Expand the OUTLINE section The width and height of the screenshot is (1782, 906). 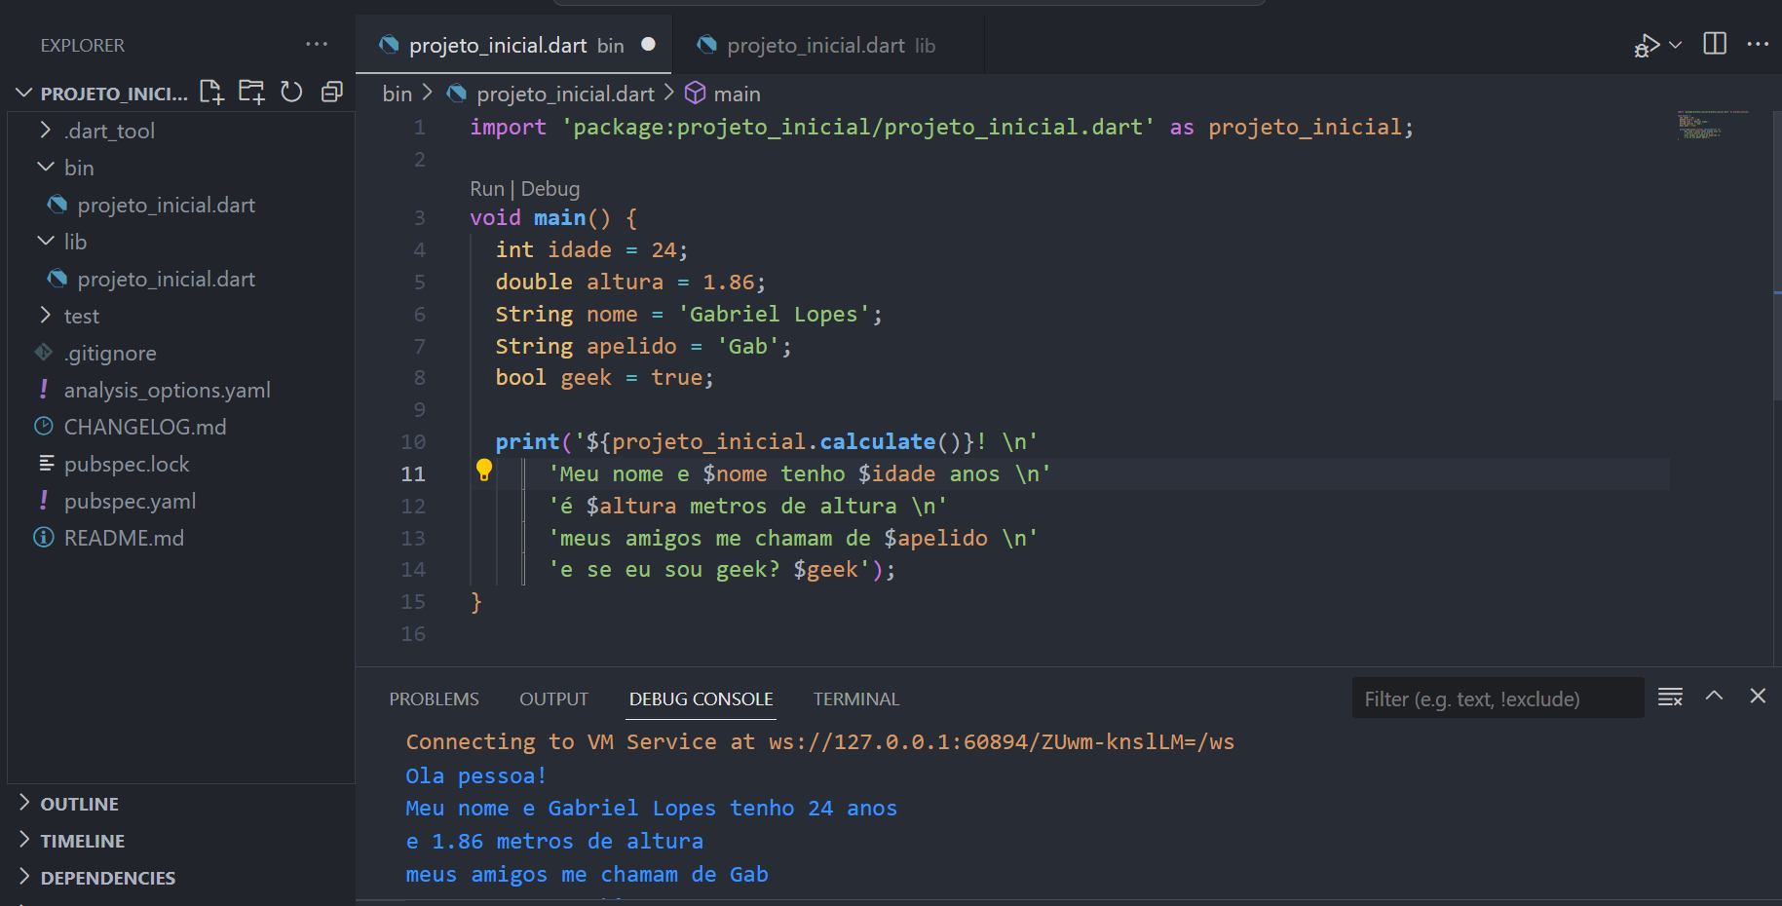pyautogui.click(x=24, y=803)
